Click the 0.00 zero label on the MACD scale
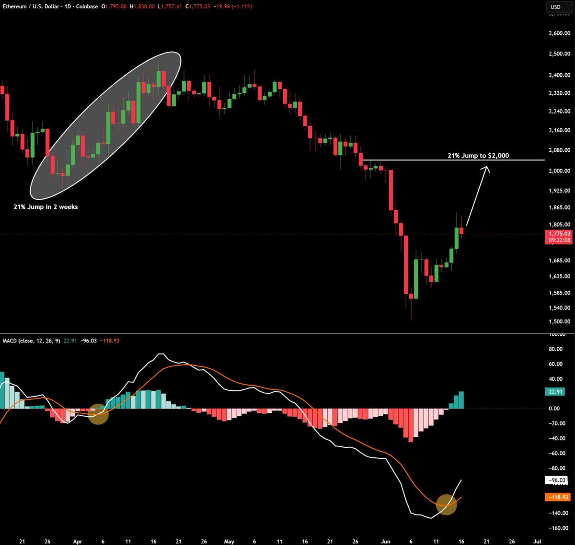Viewport: 575px width, 545px height. (554, 409)
